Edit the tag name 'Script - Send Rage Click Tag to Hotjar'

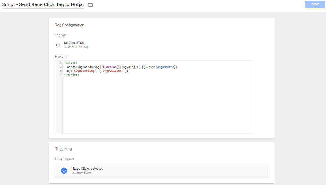point(43,4)
